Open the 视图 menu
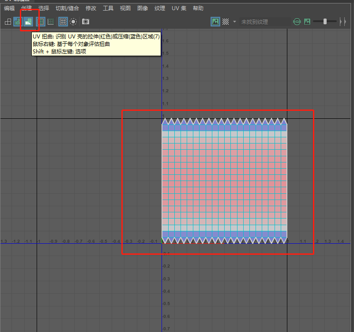 click(x=125, y=8)
